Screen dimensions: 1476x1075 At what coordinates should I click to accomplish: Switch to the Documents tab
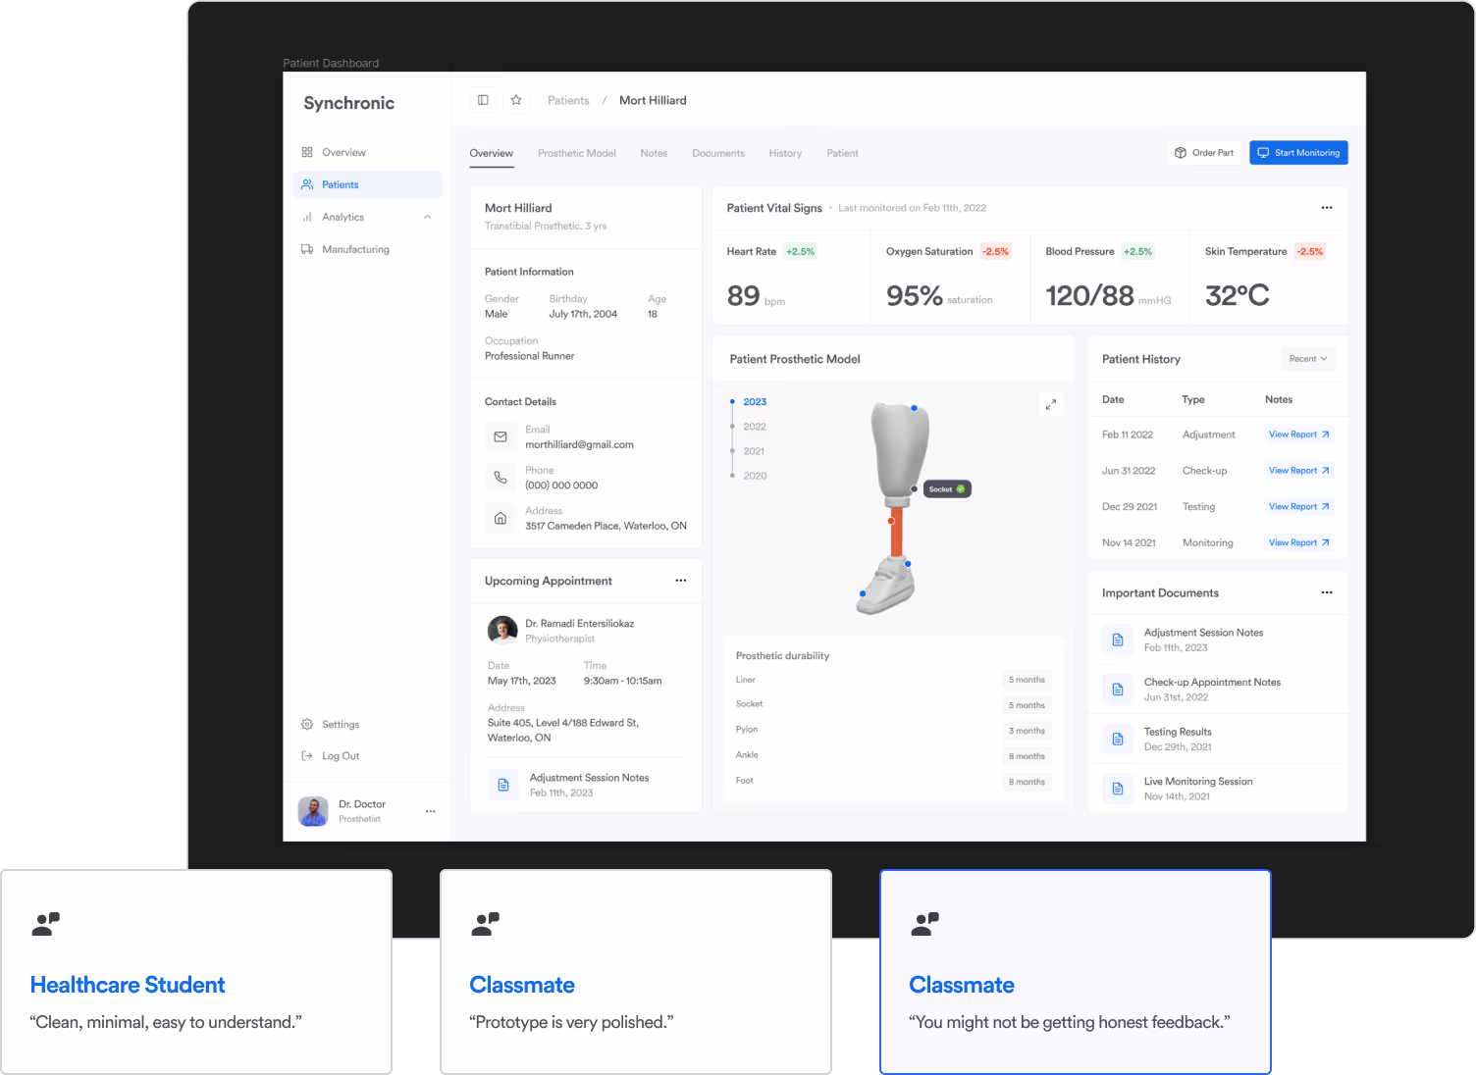718,153
